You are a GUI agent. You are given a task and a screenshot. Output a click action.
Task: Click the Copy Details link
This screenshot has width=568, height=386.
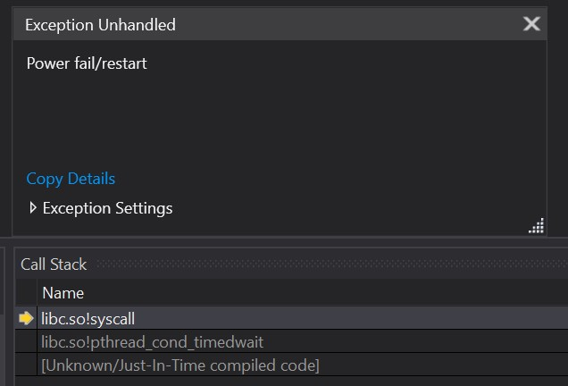pyautogui.click(x=71, y=179)
